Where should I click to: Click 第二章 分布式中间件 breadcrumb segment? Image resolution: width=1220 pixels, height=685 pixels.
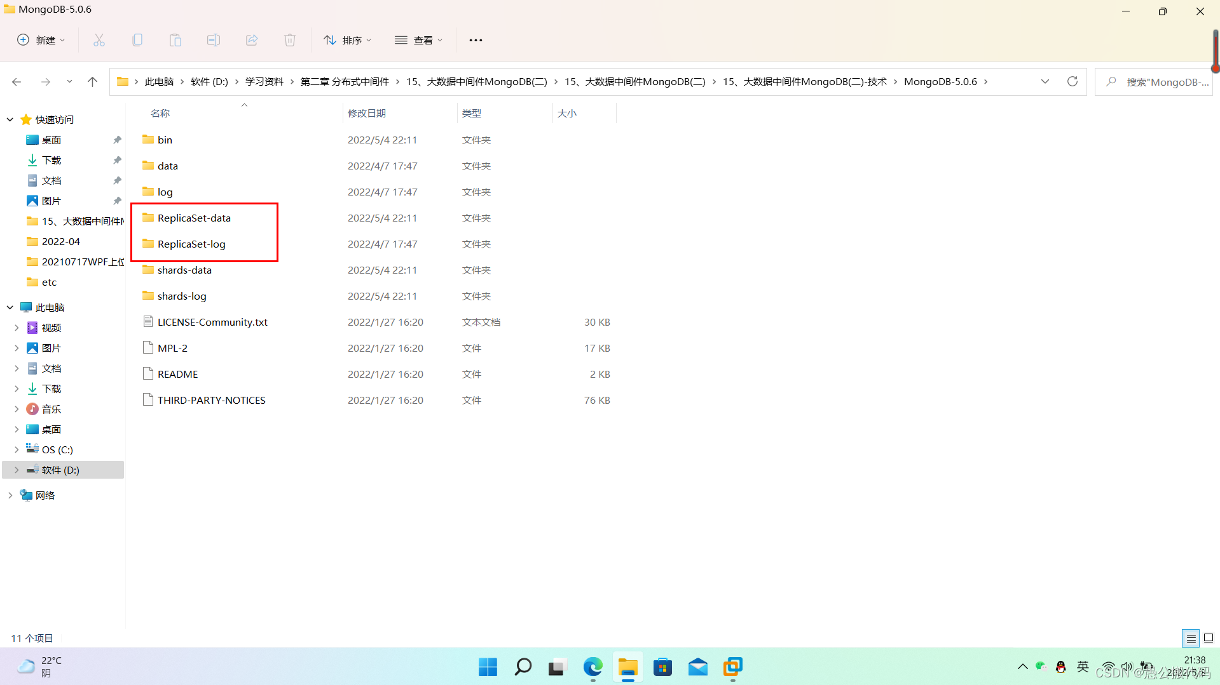[345, 82]
